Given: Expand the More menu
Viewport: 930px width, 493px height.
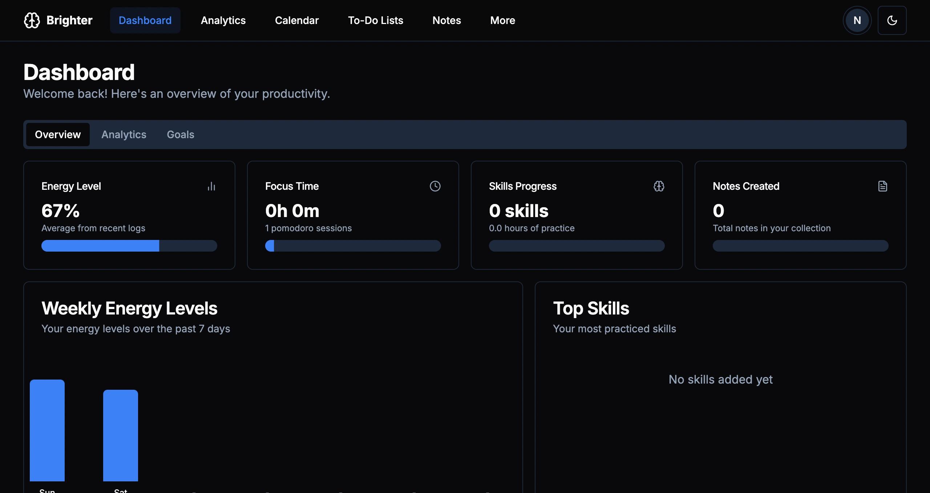Looking at the screenshot, I should 503,20.
